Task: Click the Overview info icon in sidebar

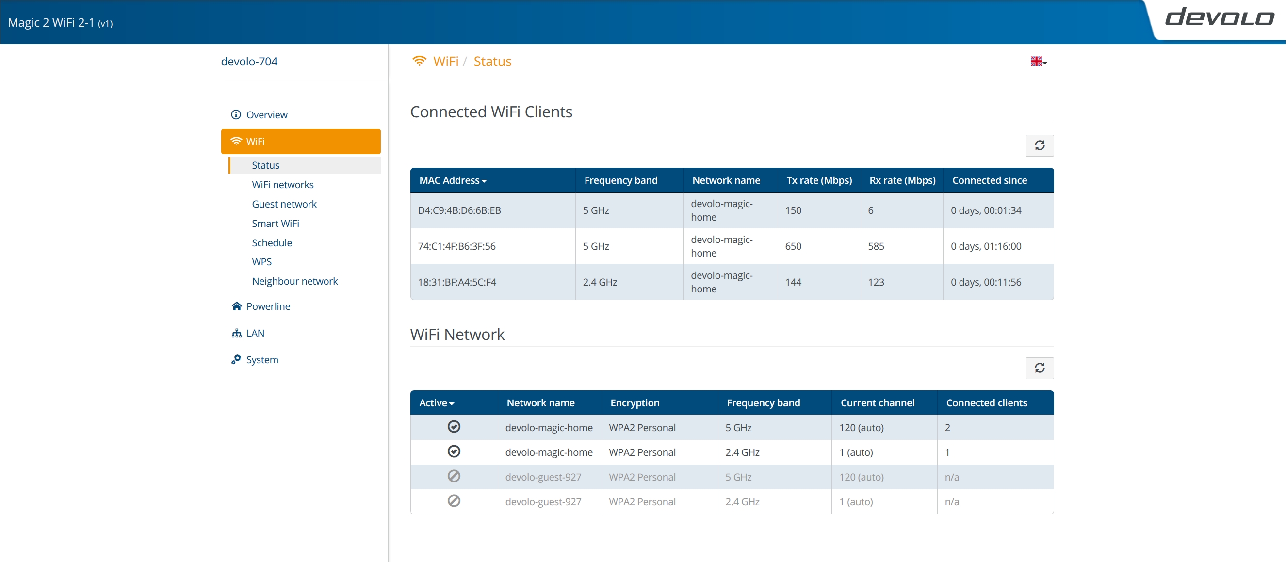Action: click(236, 115)
